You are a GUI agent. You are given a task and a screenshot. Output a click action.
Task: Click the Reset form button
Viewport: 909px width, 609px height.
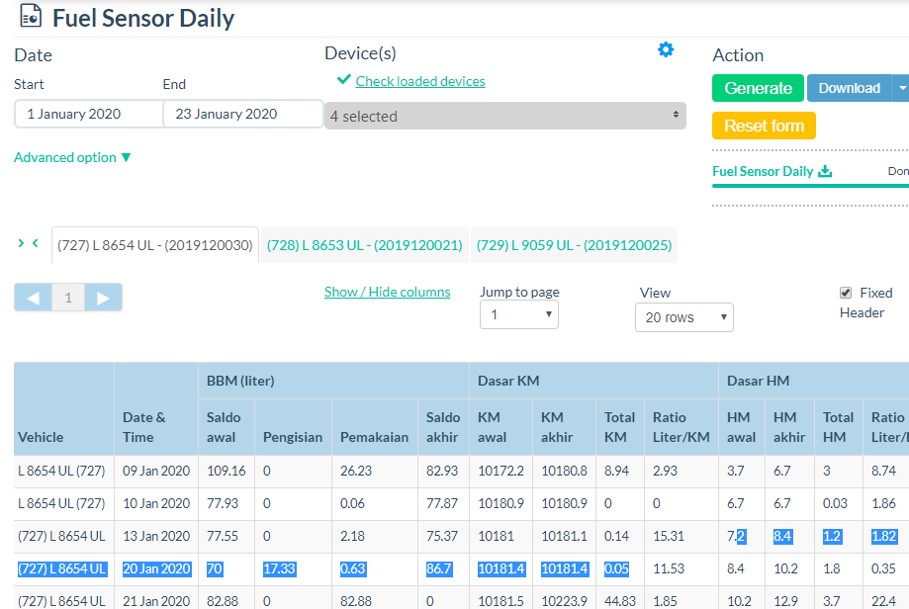[764, 126]
